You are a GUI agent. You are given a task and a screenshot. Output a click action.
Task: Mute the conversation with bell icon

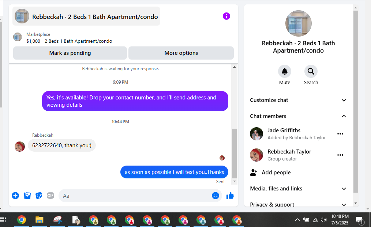click(x=284, y=71)
